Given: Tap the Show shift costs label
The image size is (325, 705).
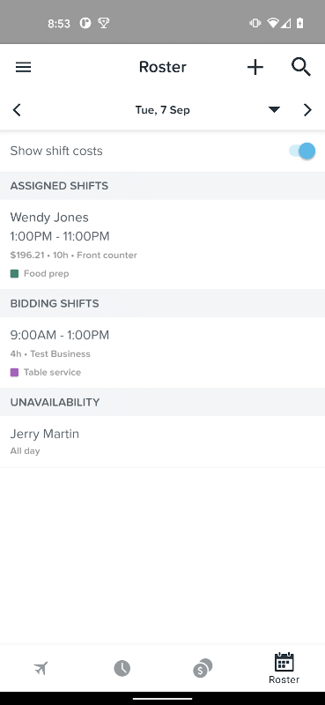Looking at the screenshot, I should pos(56,151).
